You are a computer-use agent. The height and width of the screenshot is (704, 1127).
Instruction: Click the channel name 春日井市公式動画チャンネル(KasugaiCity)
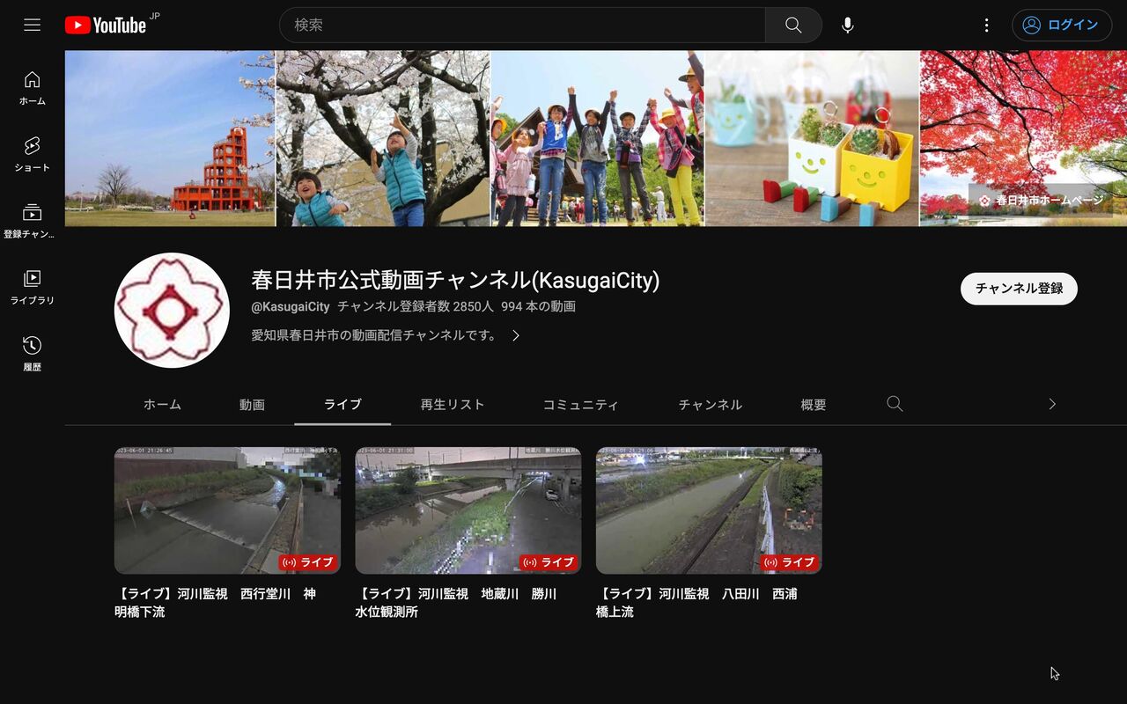[455, 281]
